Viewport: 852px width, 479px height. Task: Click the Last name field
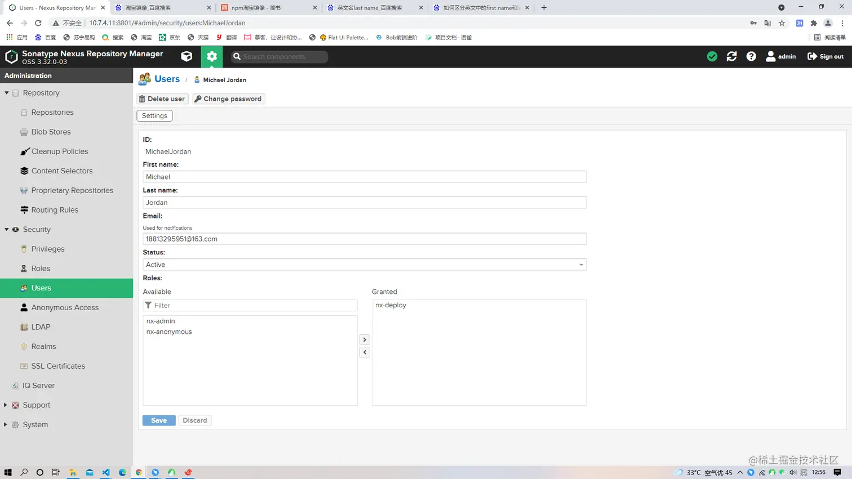point(365,203)
